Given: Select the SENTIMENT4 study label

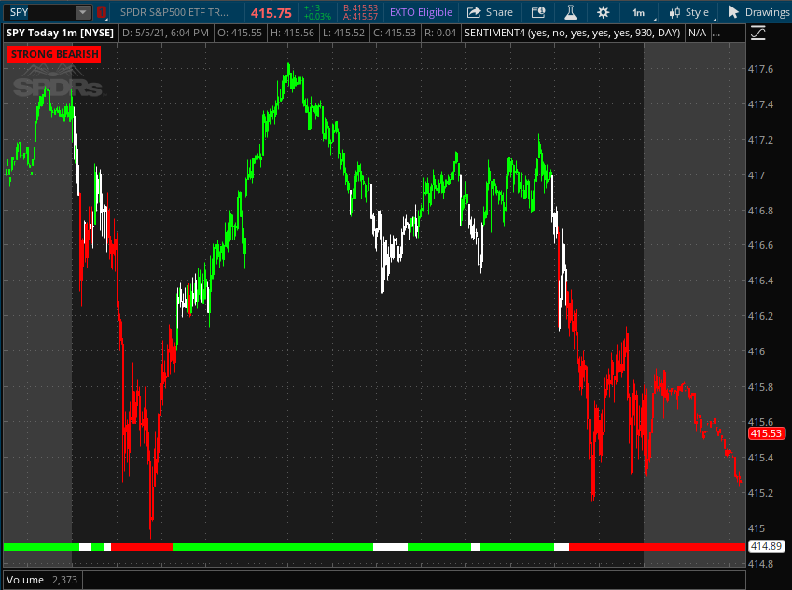Looking at the screenshot, I should coord(572,33).
